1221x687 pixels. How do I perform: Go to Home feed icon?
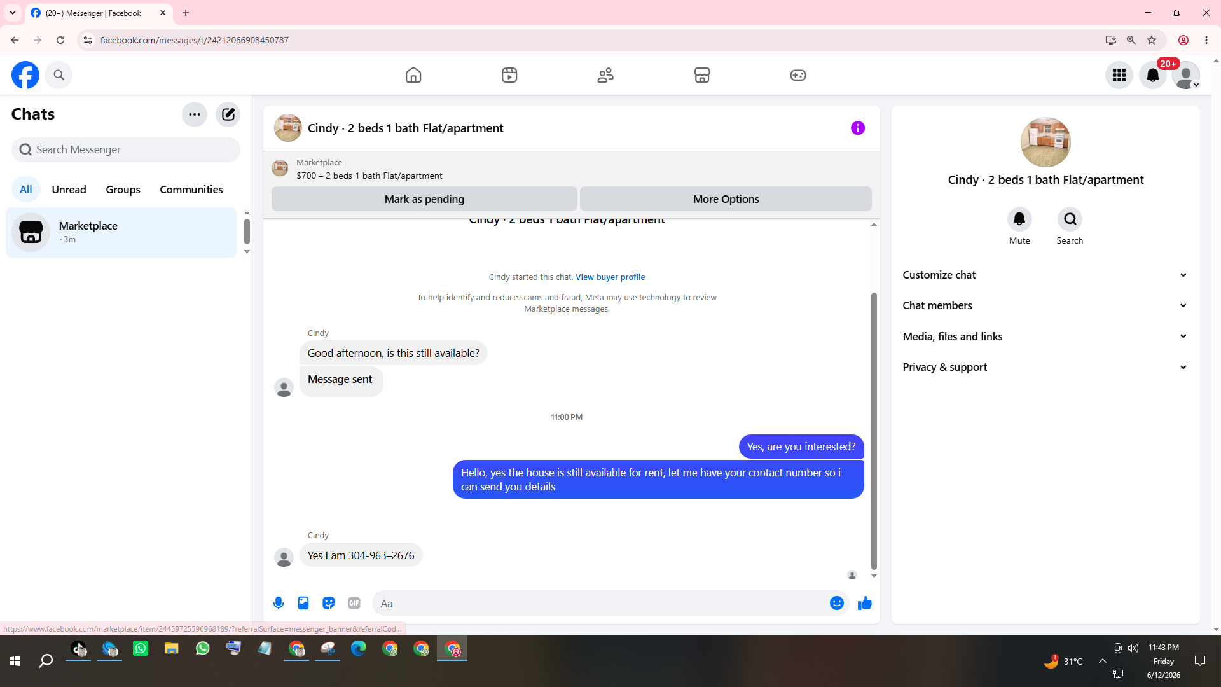click(x=413, y=75)
